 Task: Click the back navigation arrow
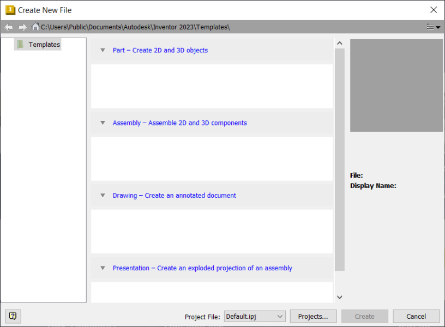(x=9, y=27)
